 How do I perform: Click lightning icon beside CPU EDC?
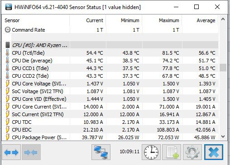(8, 130)
